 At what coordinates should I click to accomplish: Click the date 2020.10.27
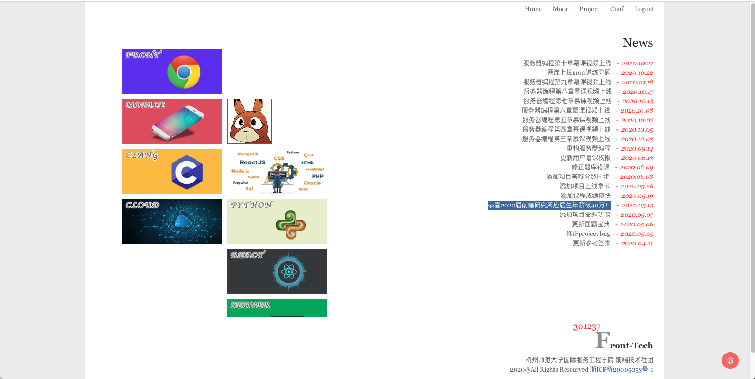click(637, 63)
